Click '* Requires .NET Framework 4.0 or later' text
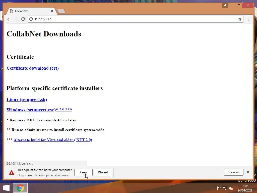 [x=41, y=120]
